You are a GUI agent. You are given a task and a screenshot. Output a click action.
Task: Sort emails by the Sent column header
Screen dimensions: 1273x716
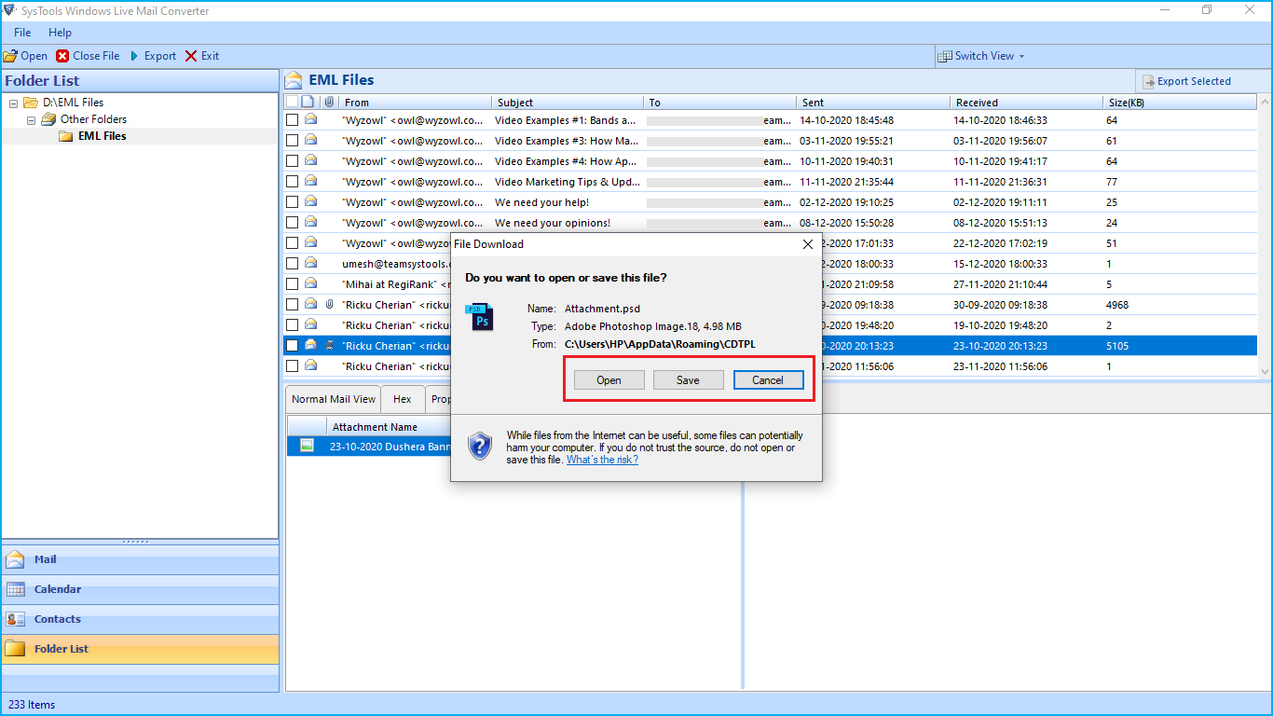click(873, 103)
